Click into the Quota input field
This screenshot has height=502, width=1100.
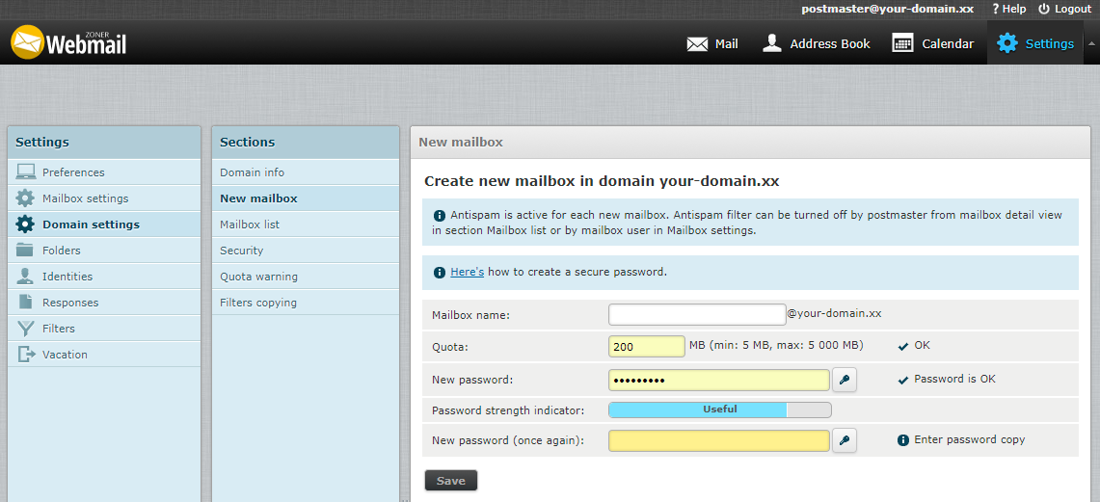646,346
